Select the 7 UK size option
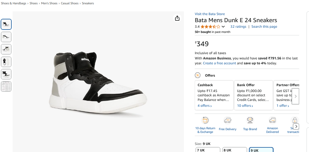 point(208,150)
